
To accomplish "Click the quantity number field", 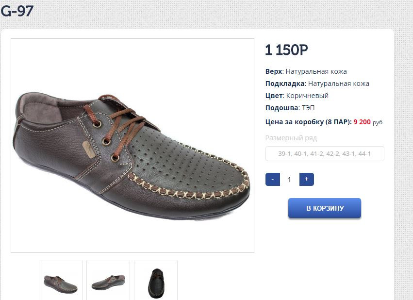I will tap(289, 180).
